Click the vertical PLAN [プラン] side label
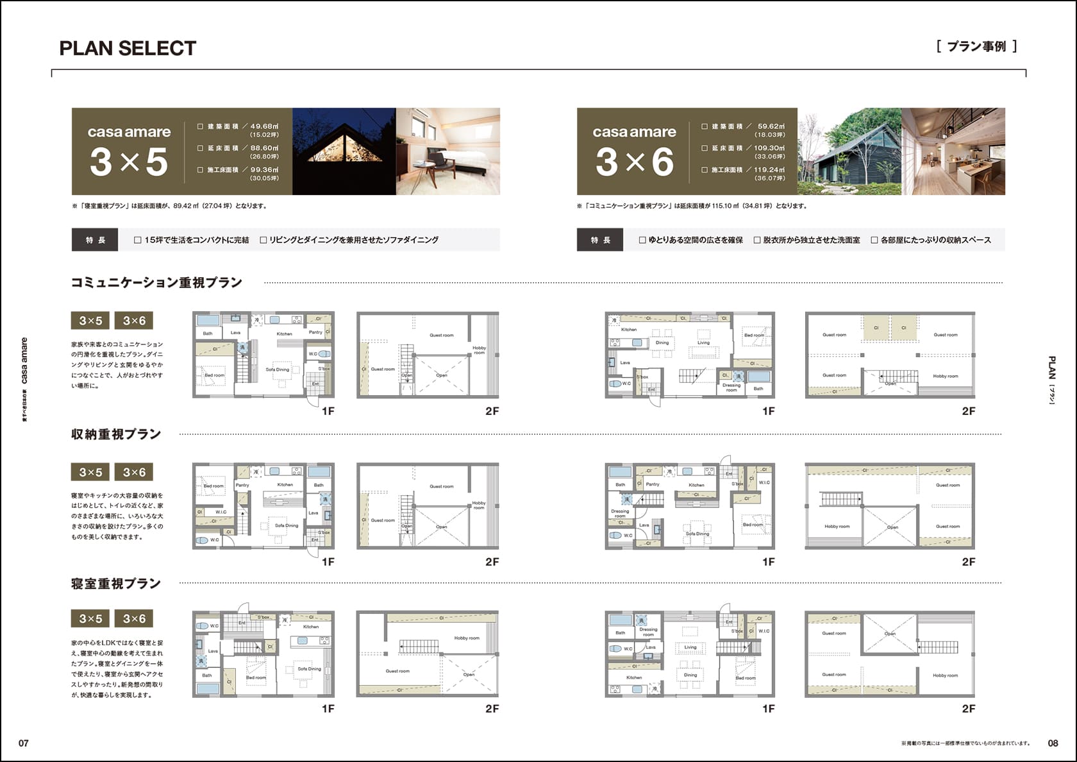1077x762 pixels. (1052, 380)
